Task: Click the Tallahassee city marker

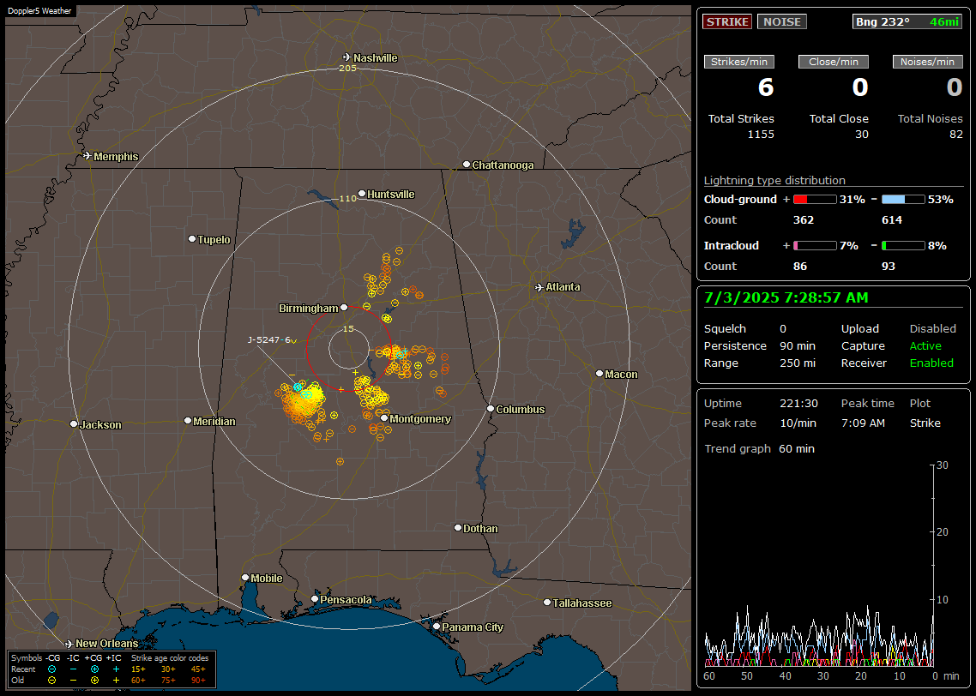Action: (x=546, y=602)
